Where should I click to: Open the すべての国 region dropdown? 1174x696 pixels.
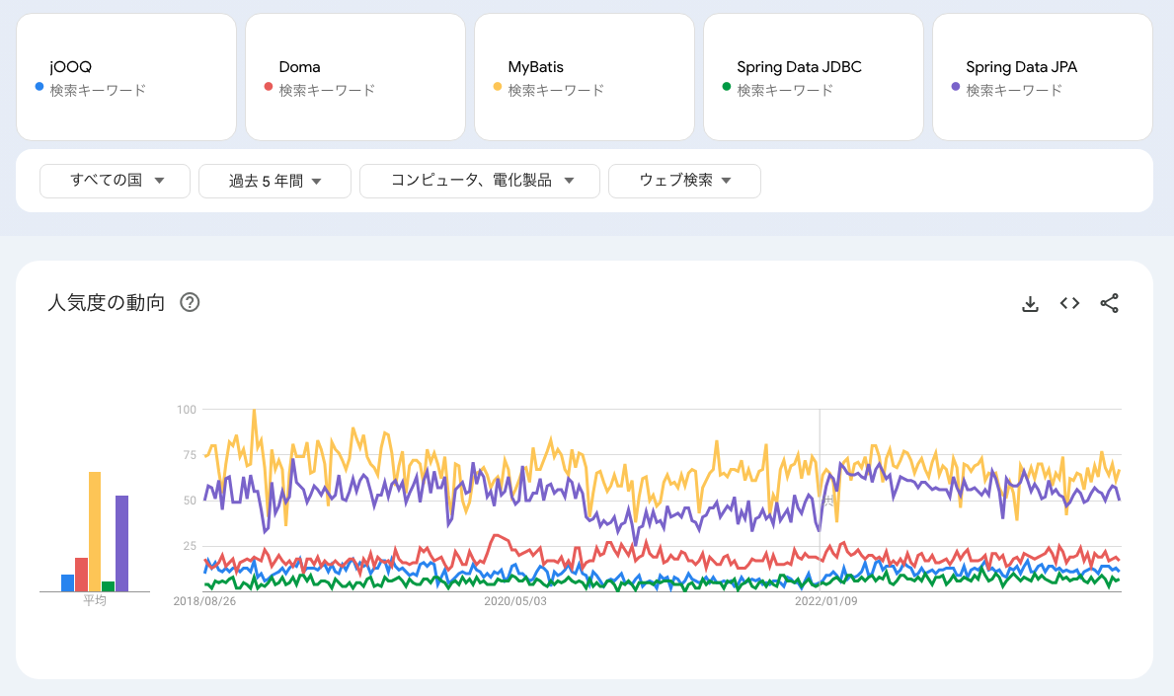pos(115,181)
